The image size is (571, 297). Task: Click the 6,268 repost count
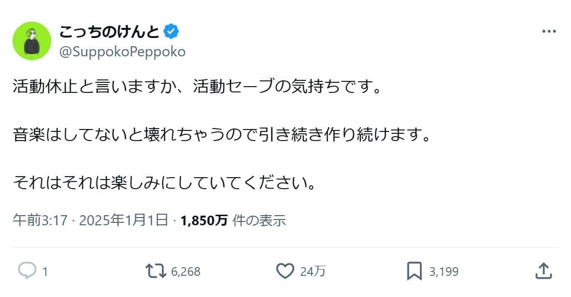[x=186, y=272]
